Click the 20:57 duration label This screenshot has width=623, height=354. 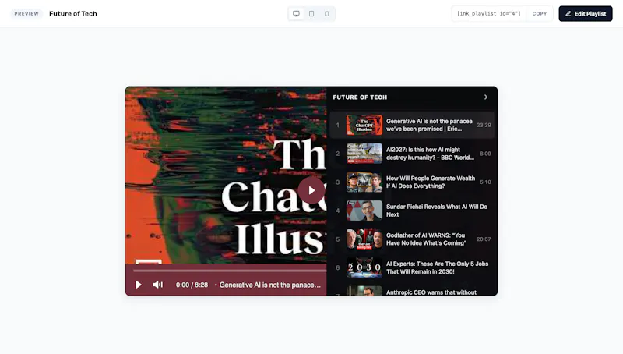coord(484,239)
